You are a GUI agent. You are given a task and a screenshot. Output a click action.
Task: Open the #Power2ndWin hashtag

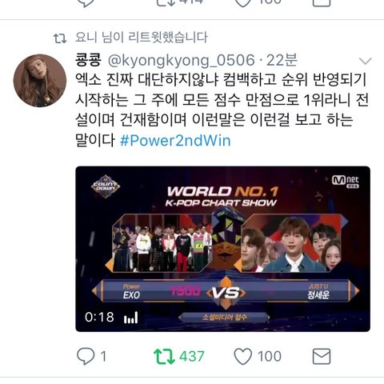(x=175, y=140)
